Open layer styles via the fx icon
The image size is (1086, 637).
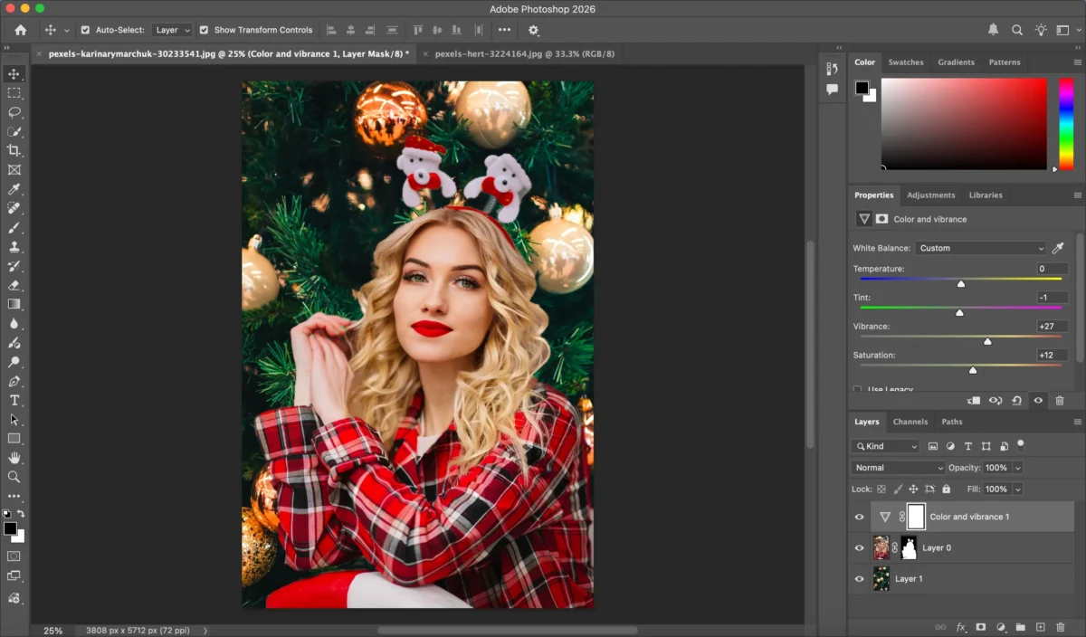(960, 627)
